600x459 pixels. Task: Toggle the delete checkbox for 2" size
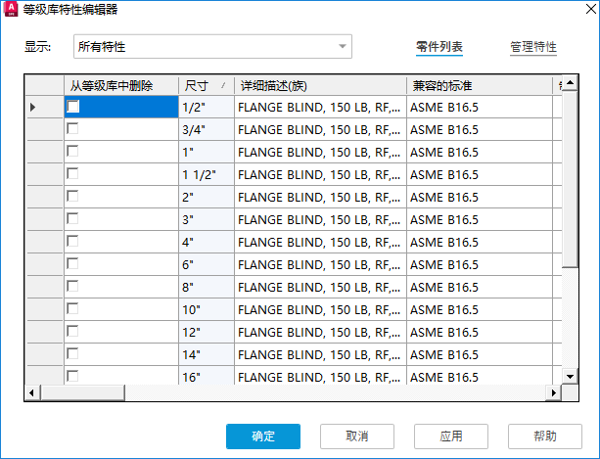(x=73, y=197)
